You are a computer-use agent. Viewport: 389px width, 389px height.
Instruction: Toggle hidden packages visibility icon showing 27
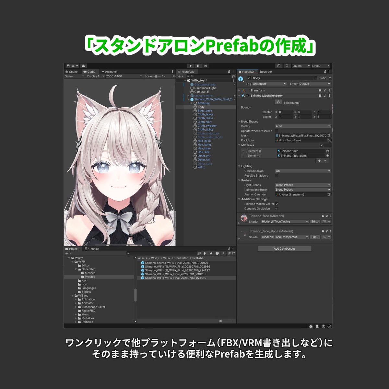click(x=231, y=253)
